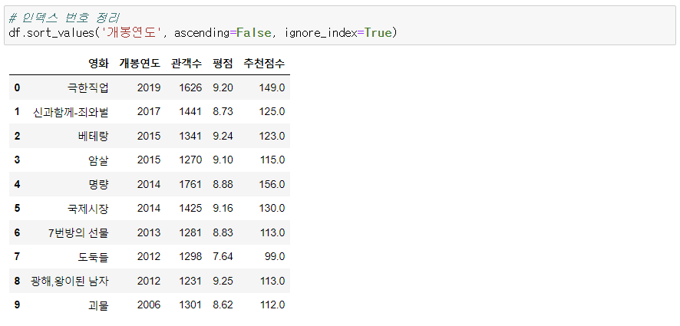The width and height of the screenshot is (680, 326).
Task: Click the rating value 8.88
Action: point(223,185)
